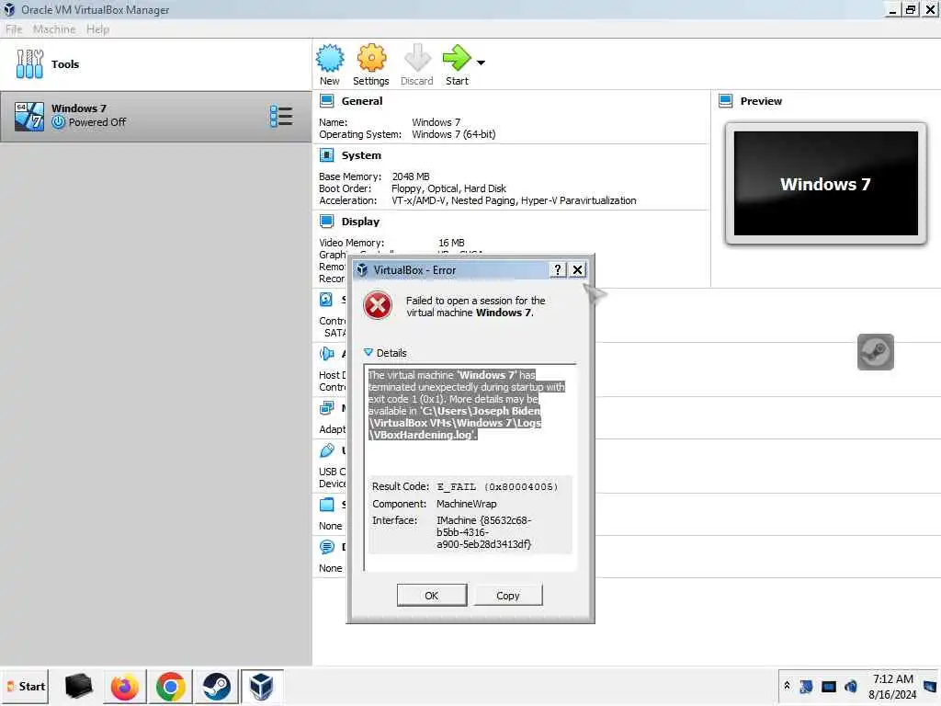Launch Firefox from the taskbar

[x=125, y=686]
